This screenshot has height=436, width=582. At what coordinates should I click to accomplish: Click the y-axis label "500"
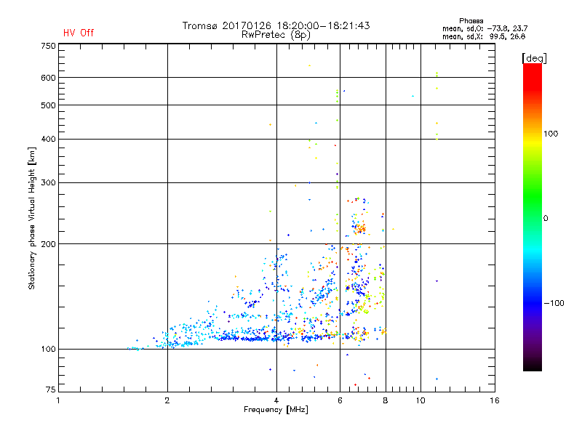48,105
